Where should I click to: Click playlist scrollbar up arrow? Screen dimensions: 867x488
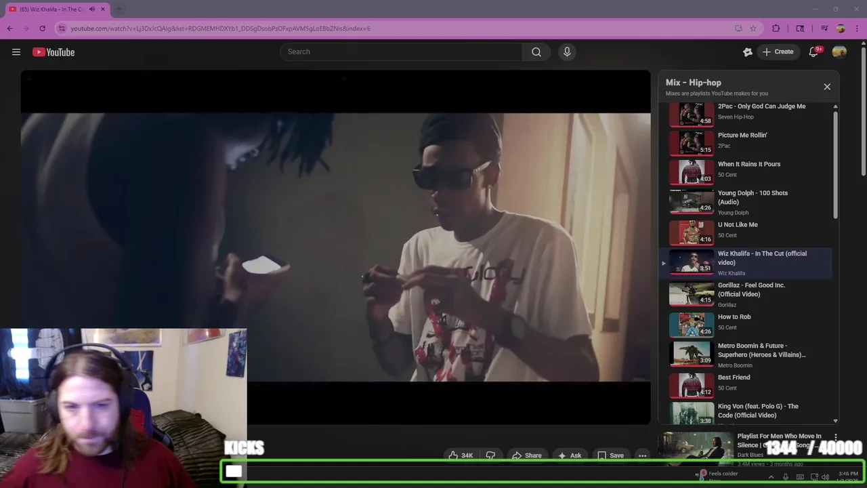(x=835, y=106)
